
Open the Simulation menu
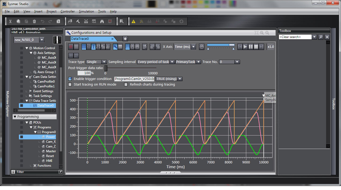pyautogui.click(x=86, y=11)
